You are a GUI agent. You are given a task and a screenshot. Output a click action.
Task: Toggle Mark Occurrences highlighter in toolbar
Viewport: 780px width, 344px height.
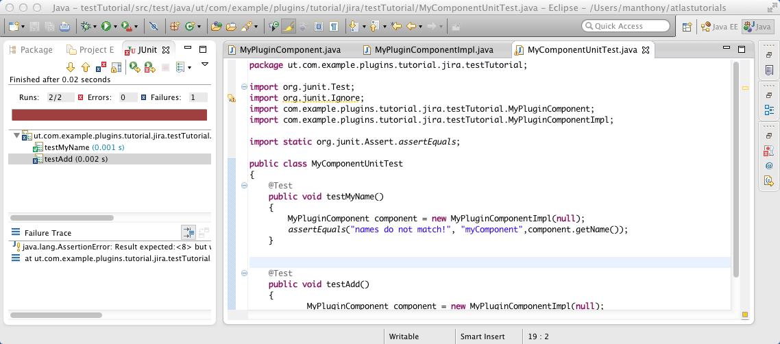tap(289, 27)
